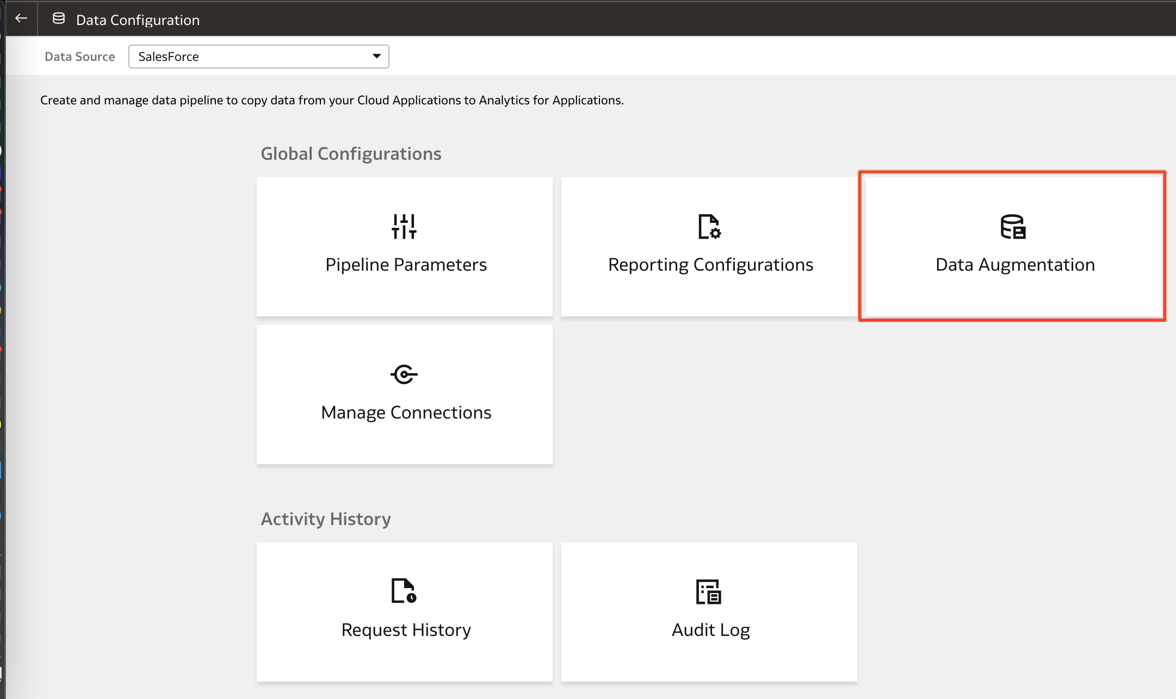Open the Reporting Configurations tile
The height and width of the screenshot is (699, 1176).
pos(709,247)
